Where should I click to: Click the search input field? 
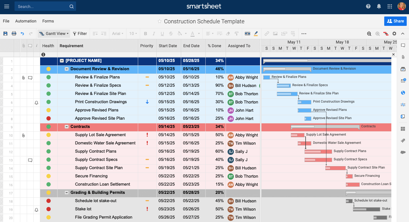(x=45, y=6)
